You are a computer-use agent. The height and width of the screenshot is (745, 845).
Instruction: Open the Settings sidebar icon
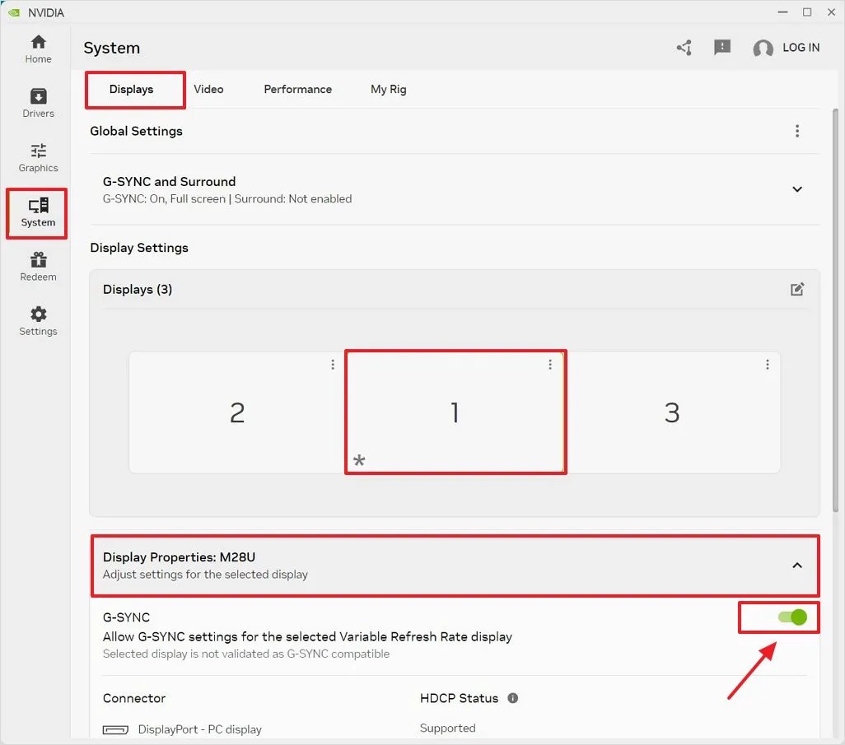37,320
